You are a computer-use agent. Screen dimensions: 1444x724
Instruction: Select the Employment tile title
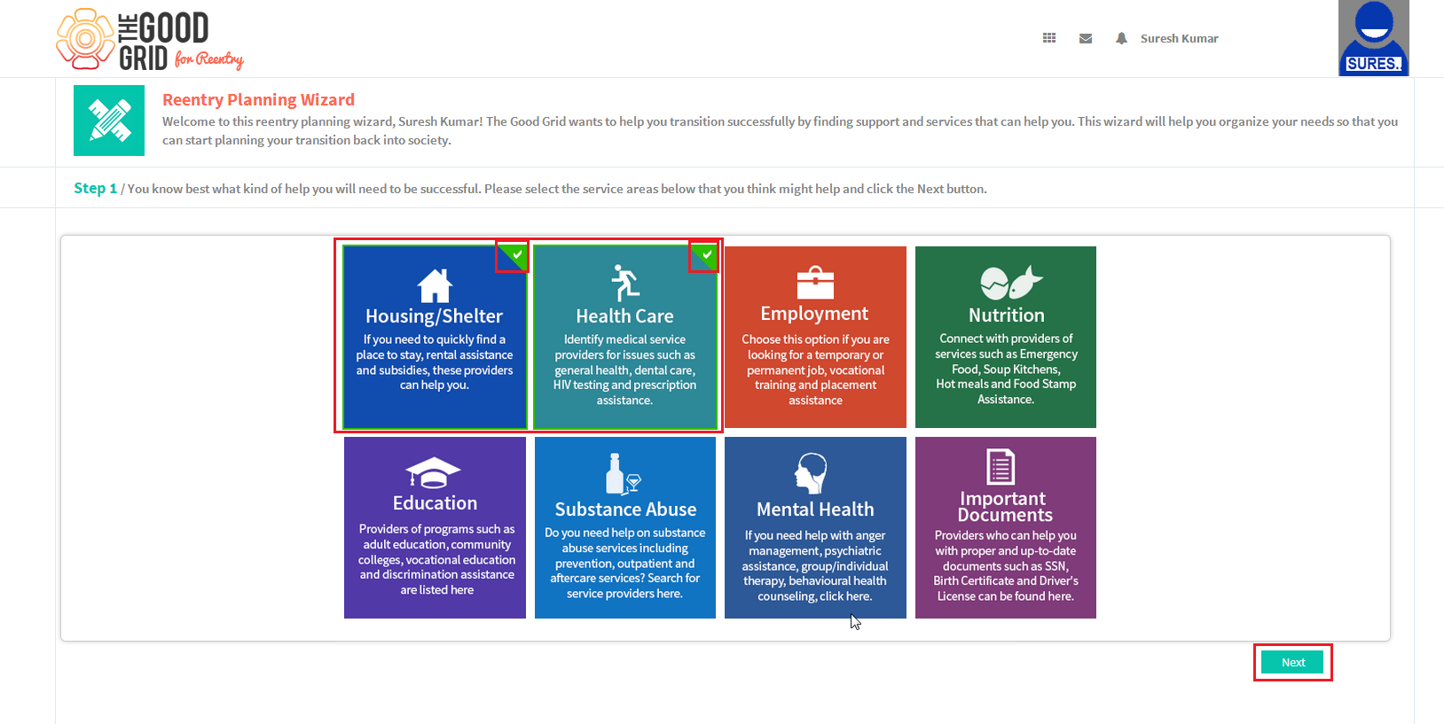pyautogui.click(x=814, y=314)
